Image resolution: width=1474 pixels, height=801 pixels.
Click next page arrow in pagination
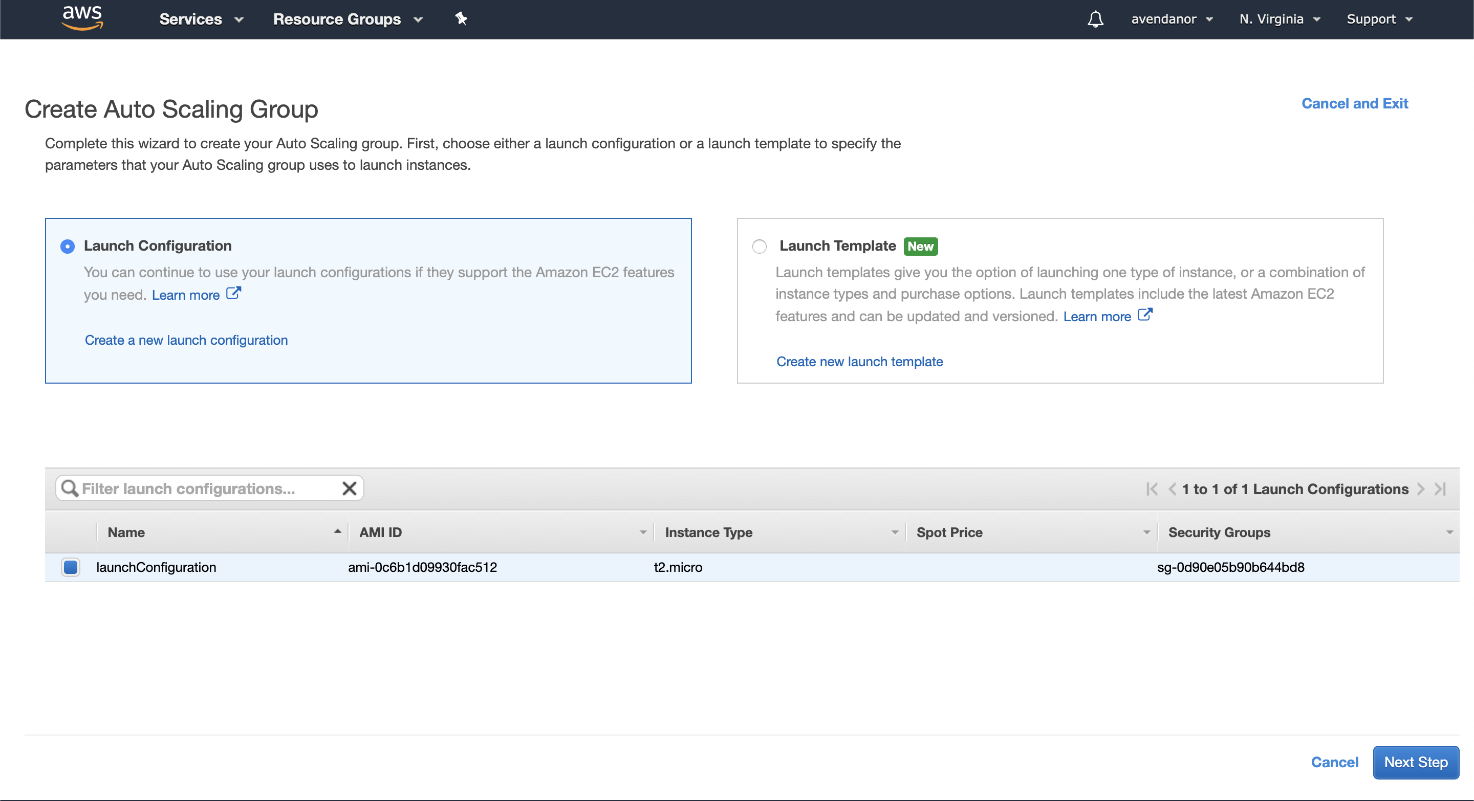tap(1421, 489)
